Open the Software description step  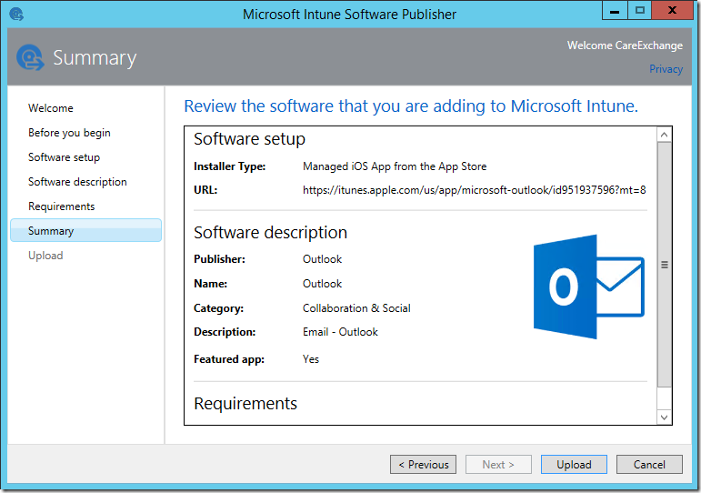point(77,182)
